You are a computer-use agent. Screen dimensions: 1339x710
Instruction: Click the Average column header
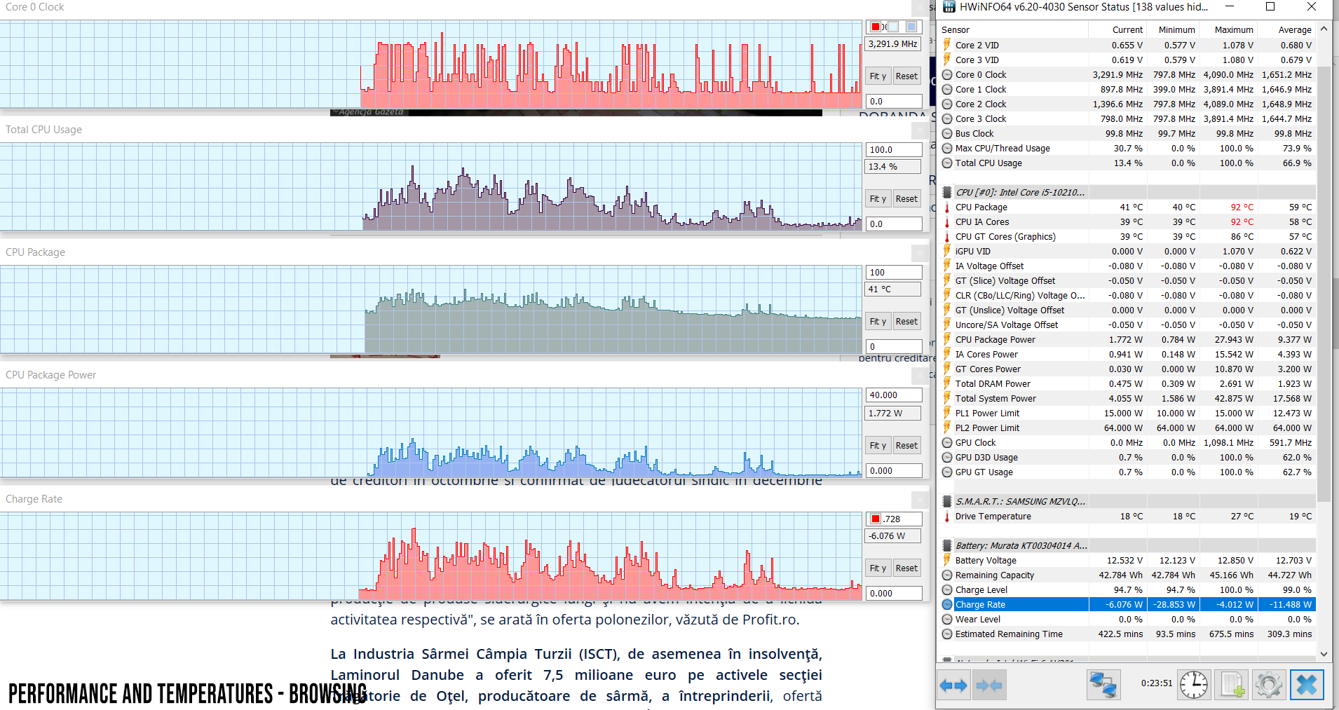[1287, 29]
